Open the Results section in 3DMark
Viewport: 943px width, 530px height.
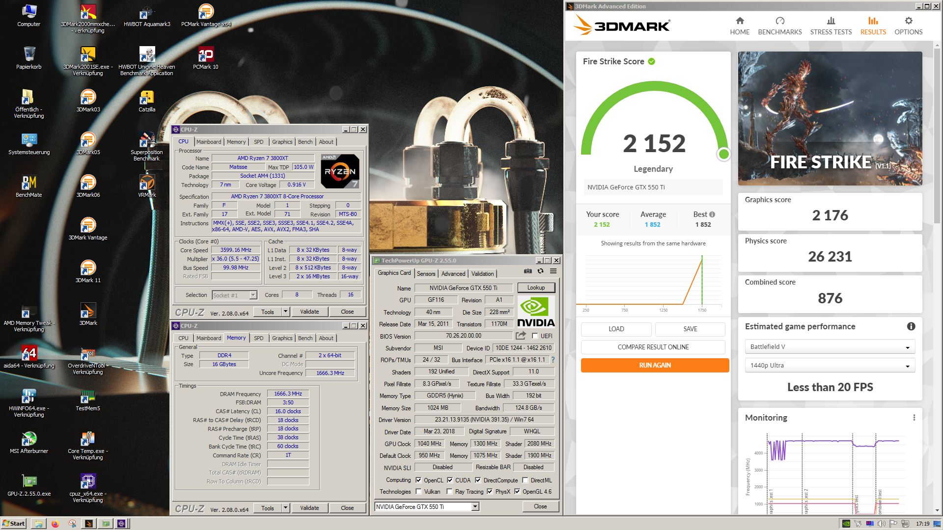click(873, 26)
